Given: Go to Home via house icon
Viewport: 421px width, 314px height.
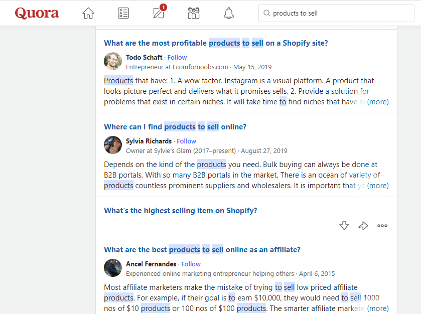Looking at the screenshot, I should (88, 13).
